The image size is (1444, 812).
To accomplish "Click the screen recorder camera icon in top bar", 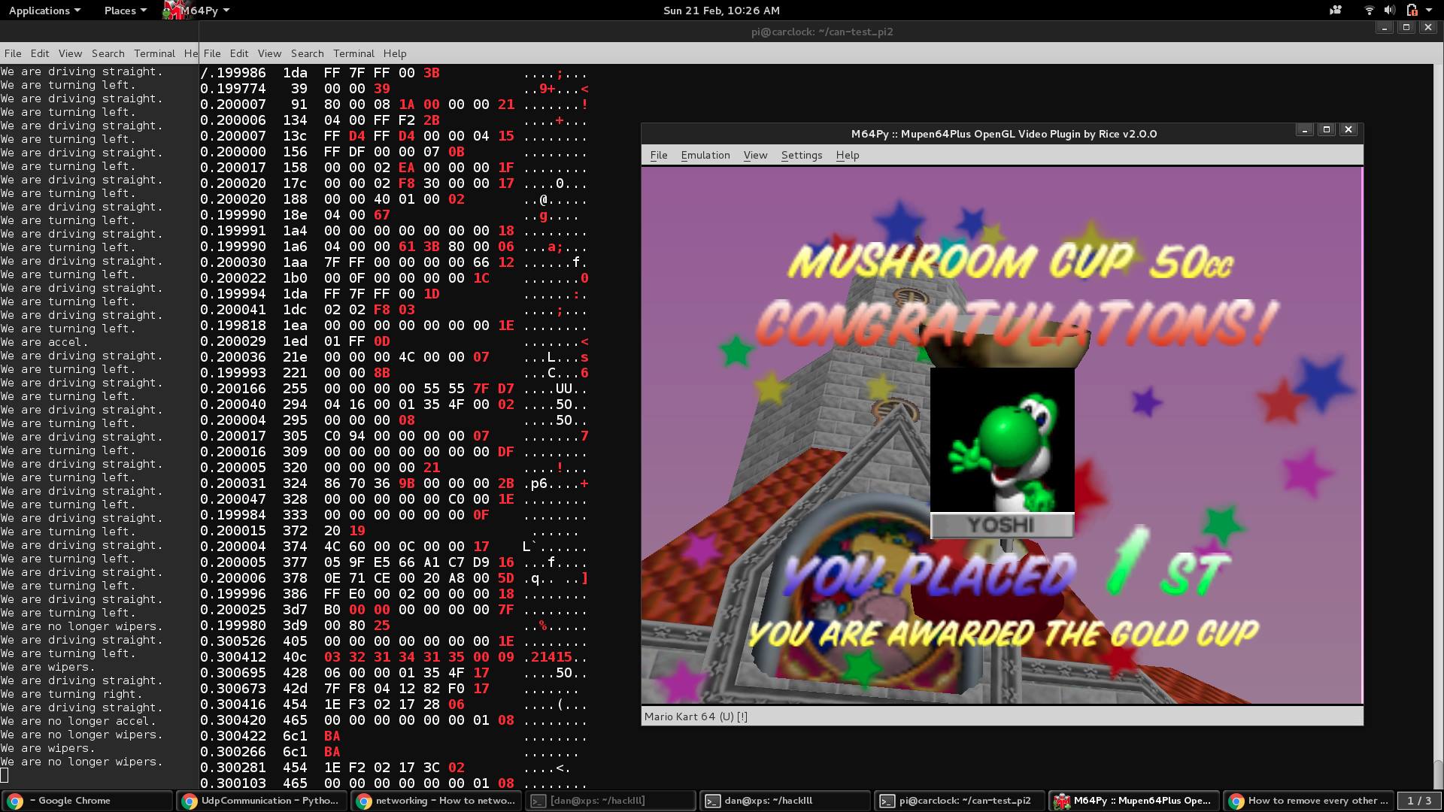I will (1336, 11).
